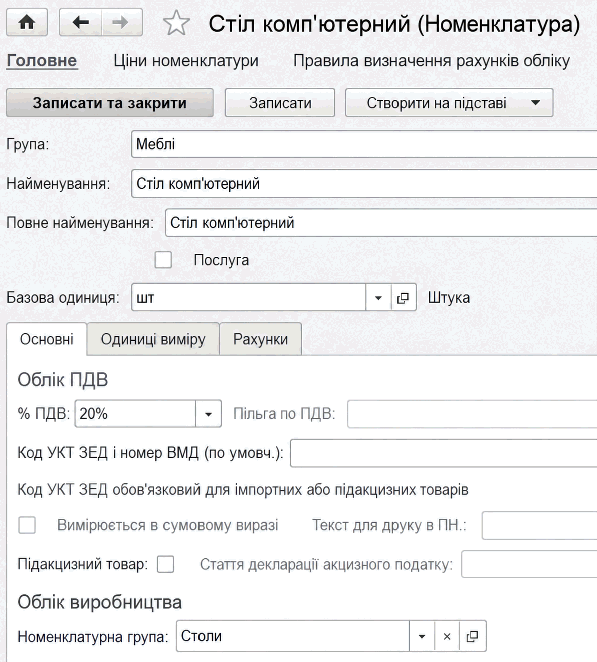The image size is (597, 662).
Task: Open the Рахунки tab
Action: click(x=260, y=339)
